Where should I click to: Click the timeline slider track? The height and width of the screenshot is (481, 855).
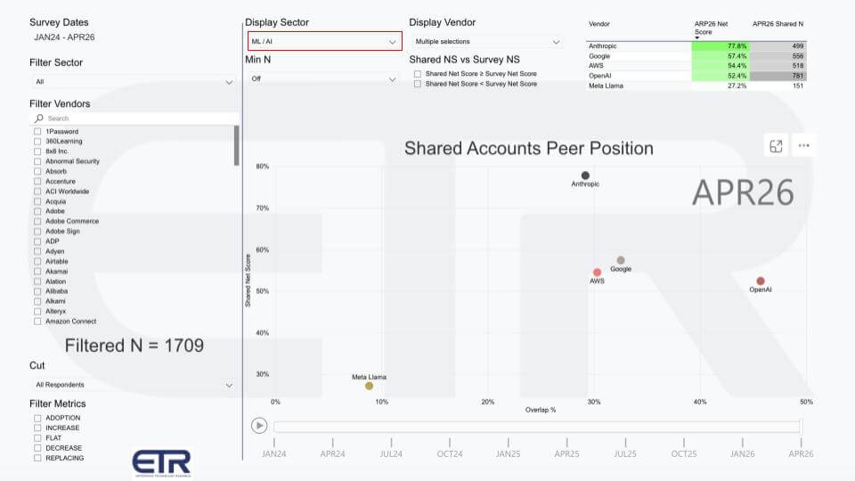point(537,427)
